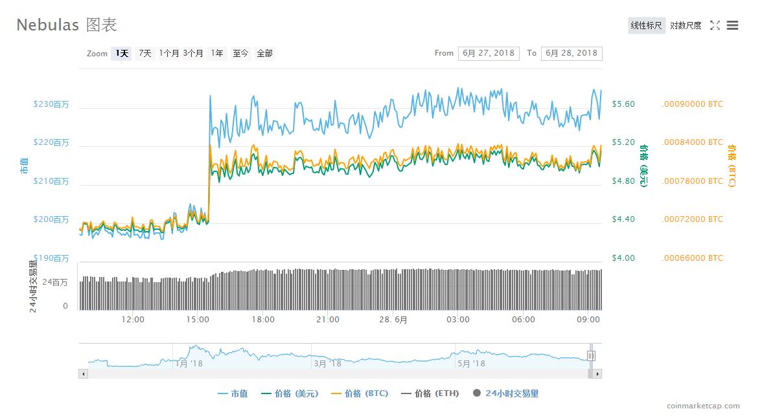Select the 7天 zoom range
The image size is (762, 420).
[x=145, y=54]
